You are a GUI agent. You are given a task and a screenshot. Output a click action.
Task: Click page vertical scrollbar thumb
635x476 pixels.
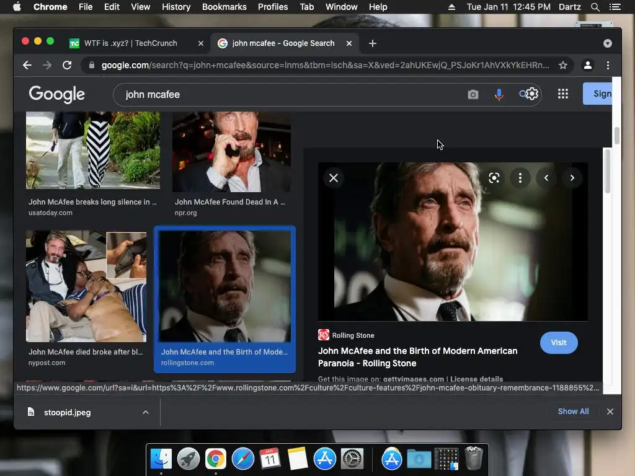pyautogui.click(x=616, y=136)
